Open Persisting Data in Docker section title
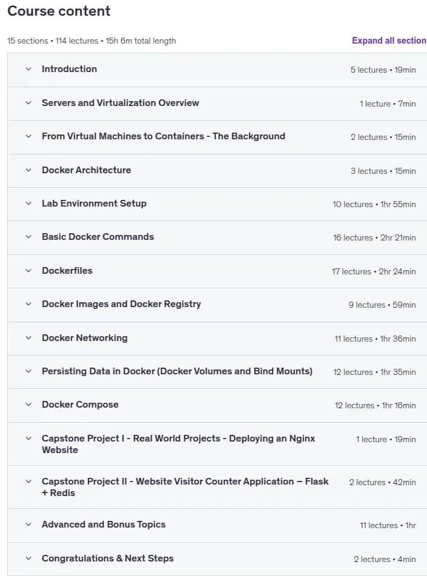The height and width of the screenshot is (576, 427). pyautogui.click(x=177, y=371)
